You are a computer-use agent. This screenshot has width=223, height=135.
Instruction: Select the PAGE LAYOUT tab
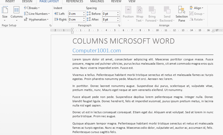[x=49, y=2]
